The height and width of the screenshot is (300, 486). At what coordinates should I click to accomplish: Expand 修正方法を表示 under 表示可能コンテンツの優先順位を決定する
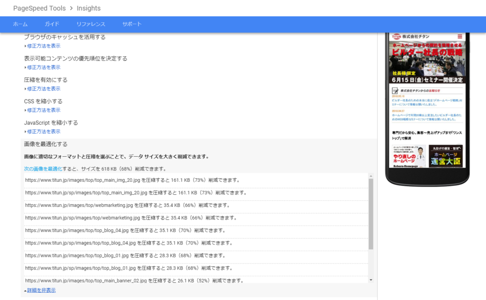coord(43,67)
